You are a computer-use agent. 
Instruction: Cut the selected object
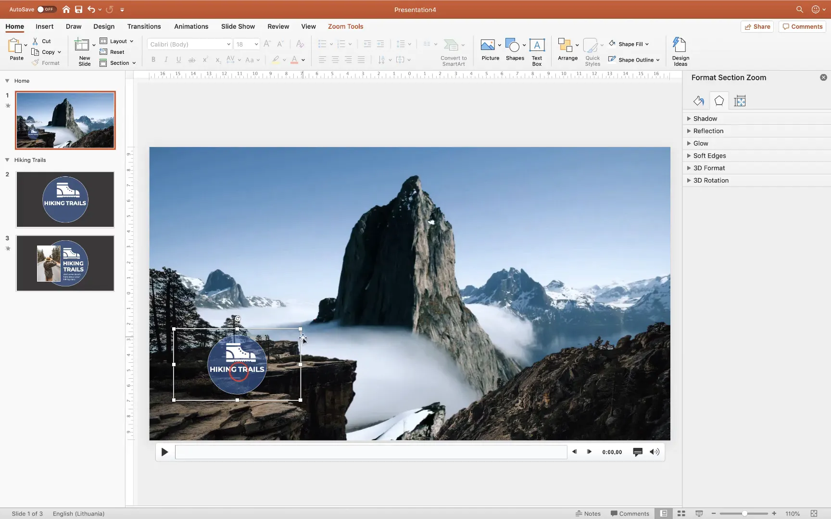tap(42, 41)
